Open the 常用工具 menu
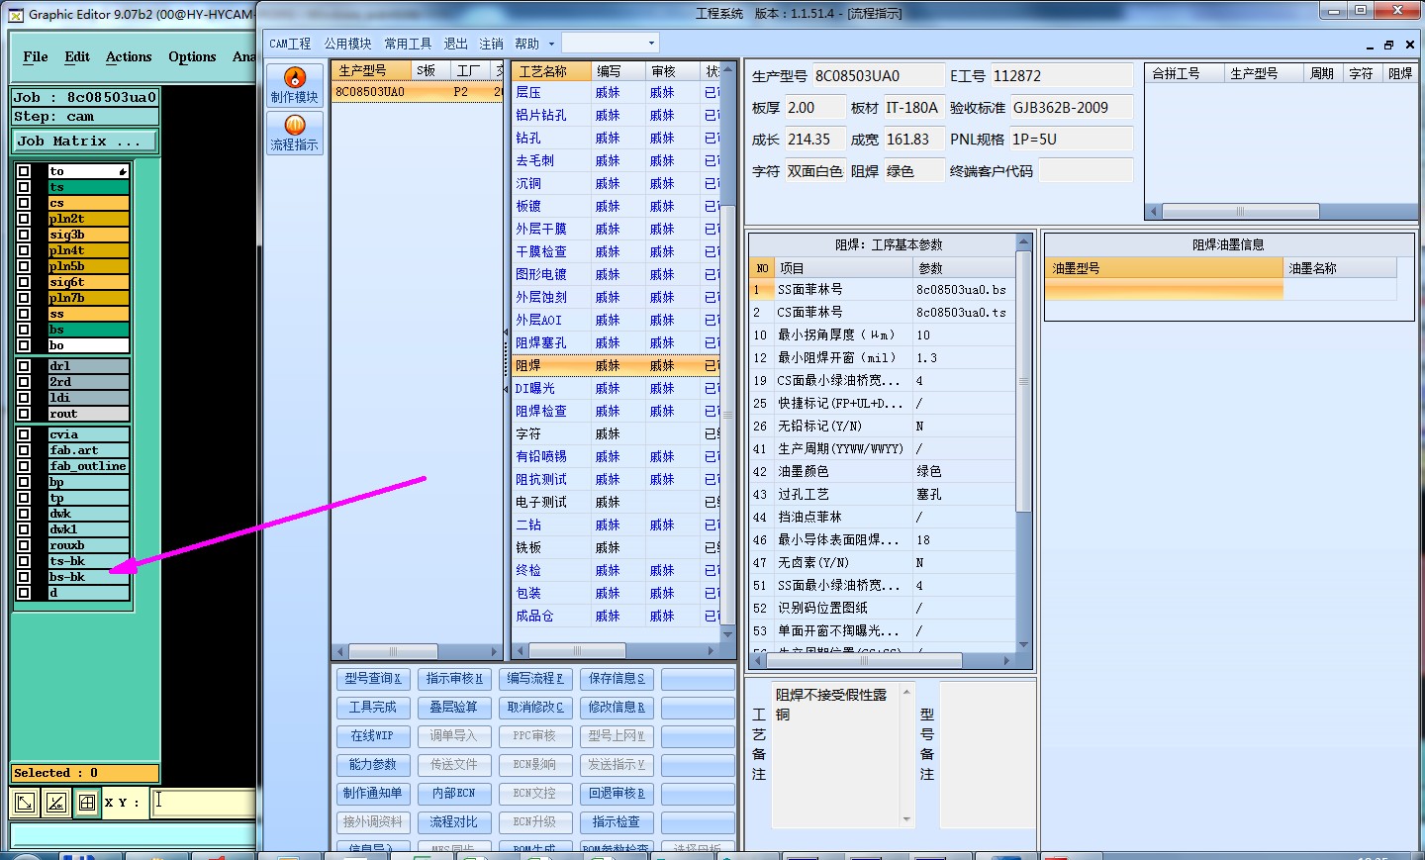Viewport: 1425px width, 860px height. point(408,44)
